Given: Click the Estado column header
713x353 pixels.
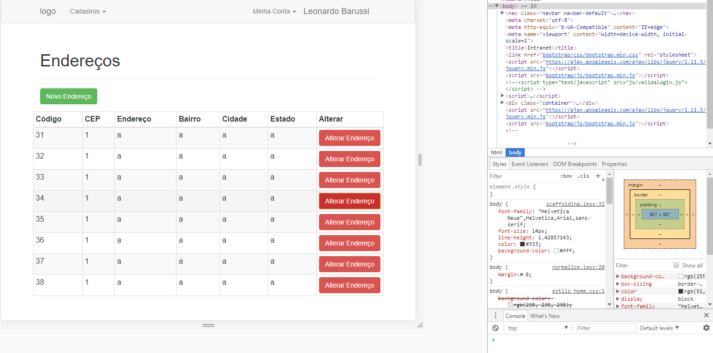Looking at the screenshot, I should [292, 119].
